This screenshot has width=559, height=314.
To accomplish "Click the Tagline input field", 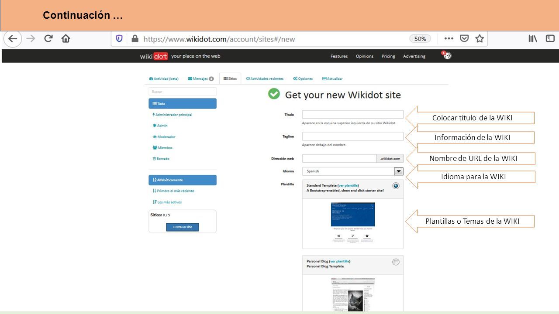I will pyautogui.click(x=353, y=137).
